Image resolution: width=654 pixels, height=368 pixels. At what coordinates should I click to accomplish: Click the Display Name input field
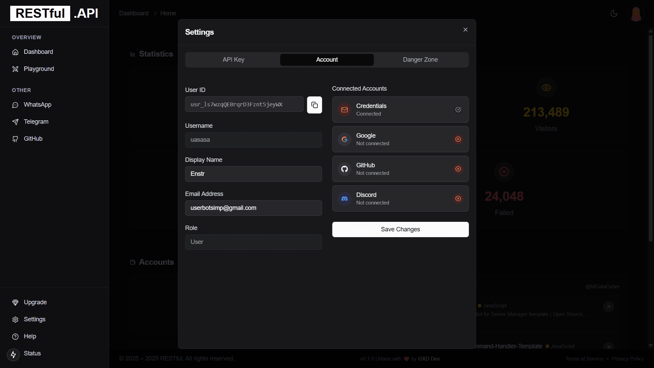253,174
